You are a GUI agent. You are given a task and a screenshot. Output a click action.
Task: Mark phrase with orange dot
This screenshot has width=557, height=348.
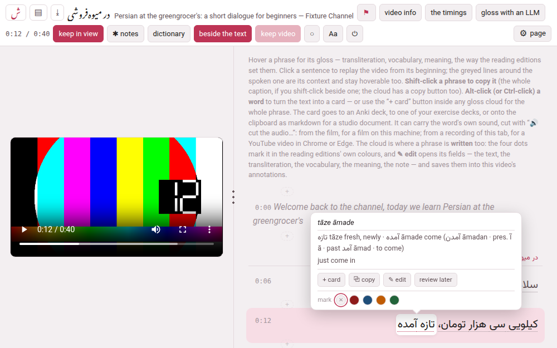pyautogui.click(x=381, y=300)
